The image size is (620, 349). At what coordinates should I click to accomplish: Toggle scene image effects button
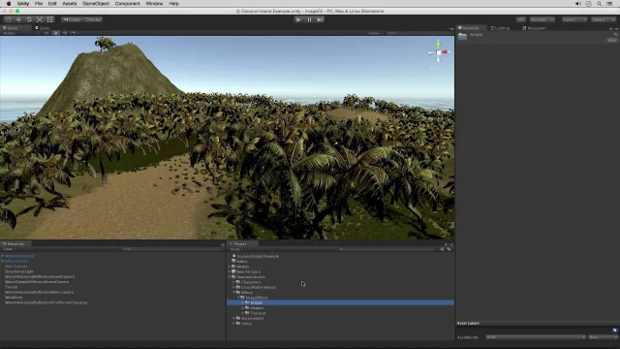(74, 33)
